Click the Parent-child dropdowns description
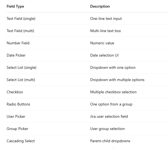The height and width of the screenshot is (149, 168). 110,141
